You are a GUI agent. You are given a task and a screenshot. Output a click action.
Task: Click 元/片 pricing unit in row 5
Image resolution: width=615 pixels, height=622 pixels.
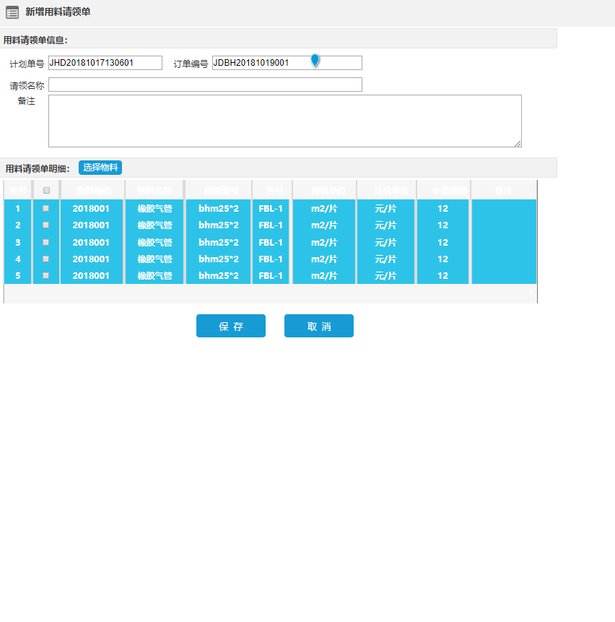click(385, 276)
